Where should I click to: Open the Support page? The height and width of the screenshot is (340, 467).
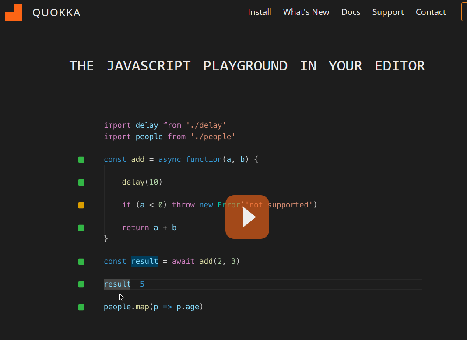[x=388, y=12]
